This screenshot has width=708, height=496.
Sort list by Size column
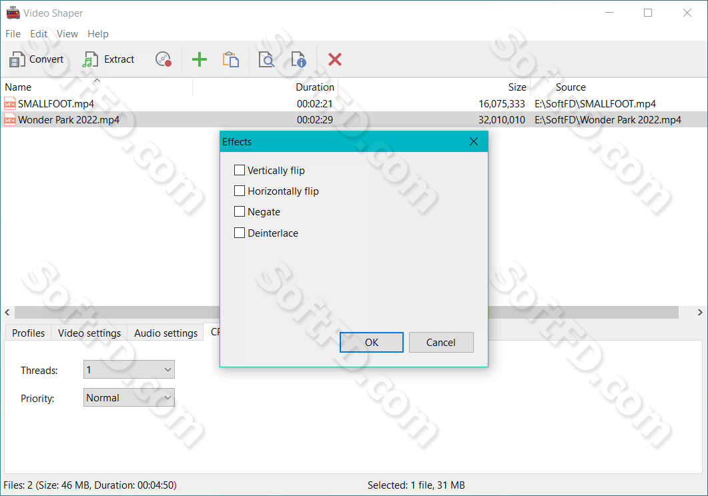tap(434, 87)
